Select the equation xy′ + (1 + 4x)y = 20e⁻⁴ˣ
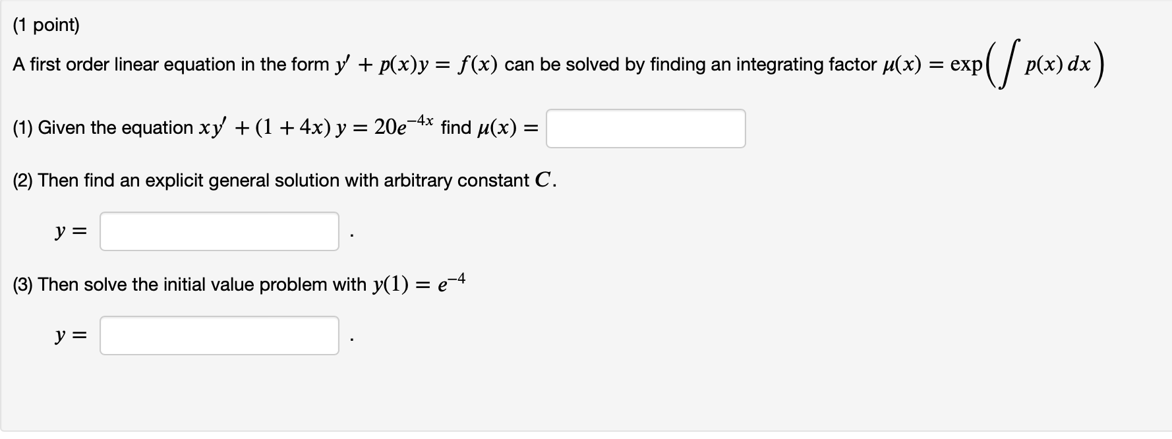Image resolution: width=1172 pixels, height=439 pixels. point(316,127)
